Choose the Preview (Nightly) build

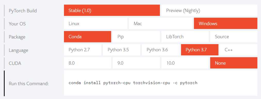tap(209, 10)
